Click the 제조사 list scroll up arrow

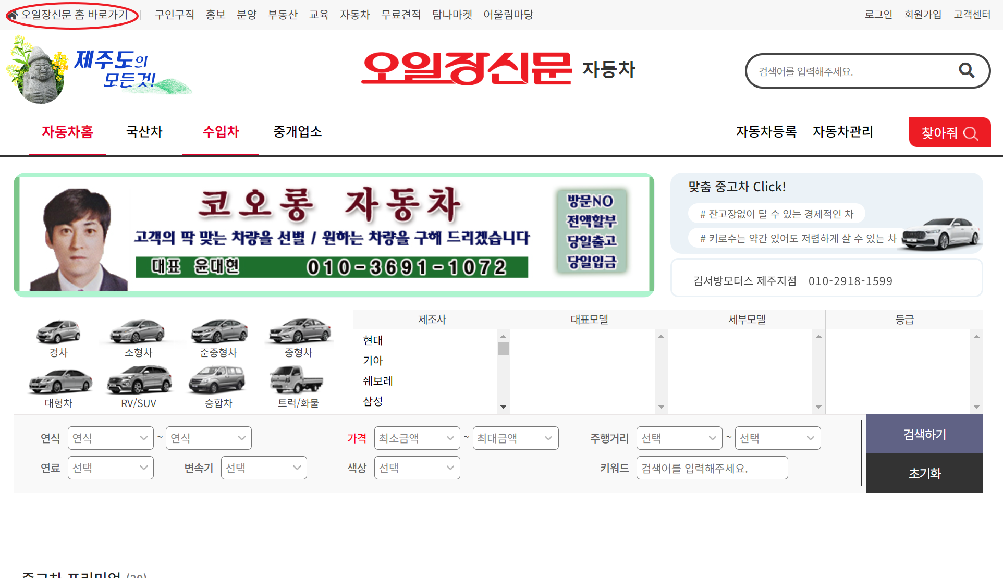(x=503, y=336)
